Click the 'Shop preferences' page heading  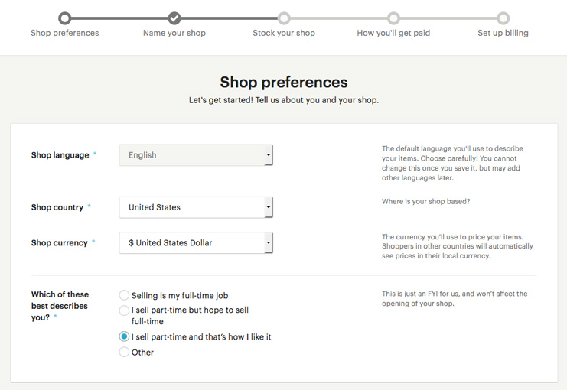tap(284, 82)
